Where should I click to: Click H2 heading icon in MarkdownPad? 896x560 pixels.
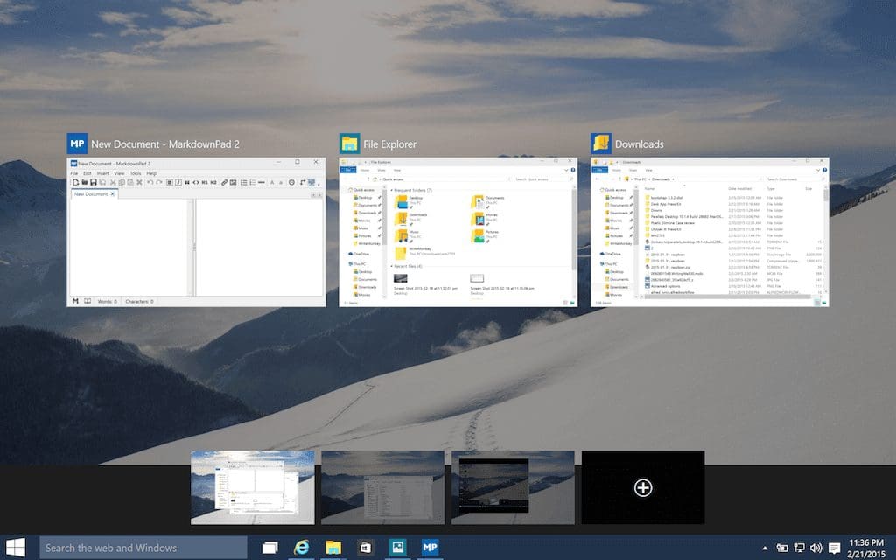213,182
